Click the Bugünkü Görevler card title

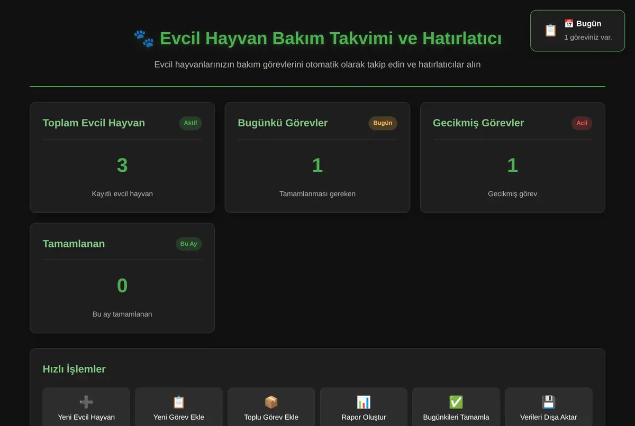[x=283, y=123]
